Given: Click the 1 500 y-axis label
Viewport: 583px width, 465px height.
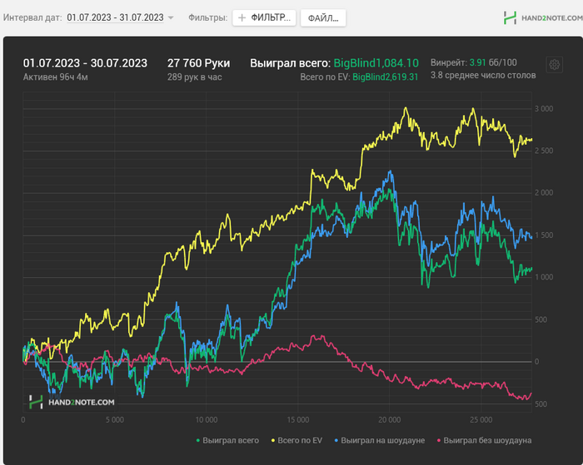Looking at the screenshot, I should 544,235.
